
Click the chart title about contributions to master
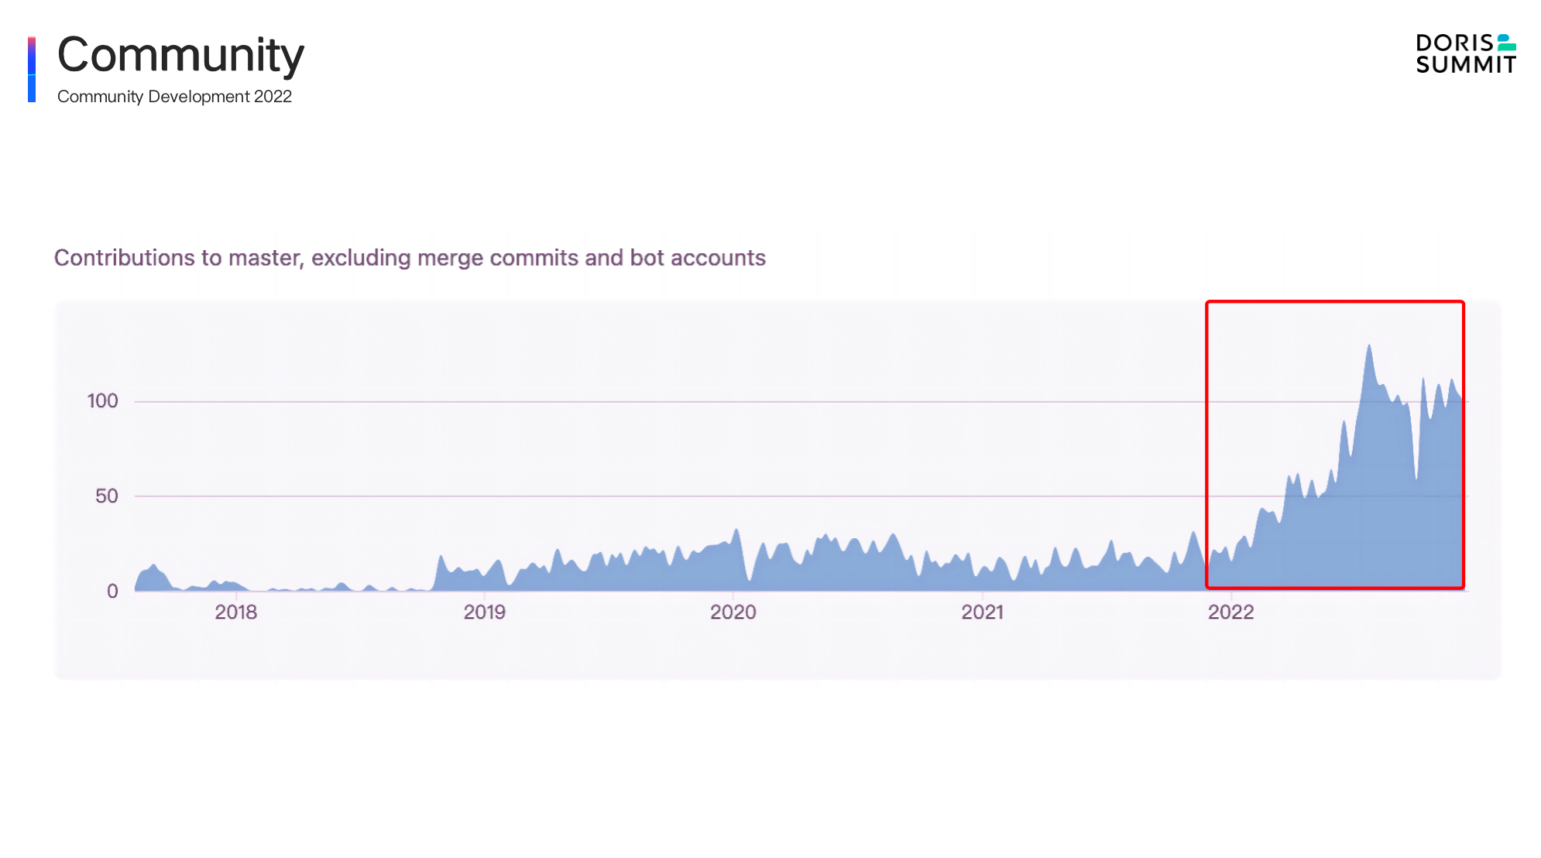(x=410, y=258)
